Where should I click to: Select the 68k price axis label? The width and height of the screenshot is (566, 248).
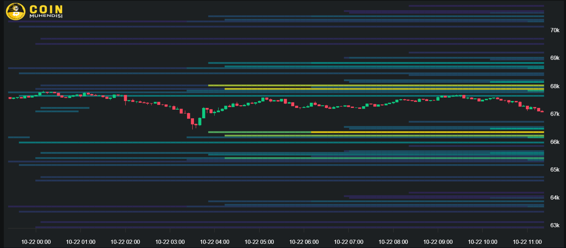point(555,86)
